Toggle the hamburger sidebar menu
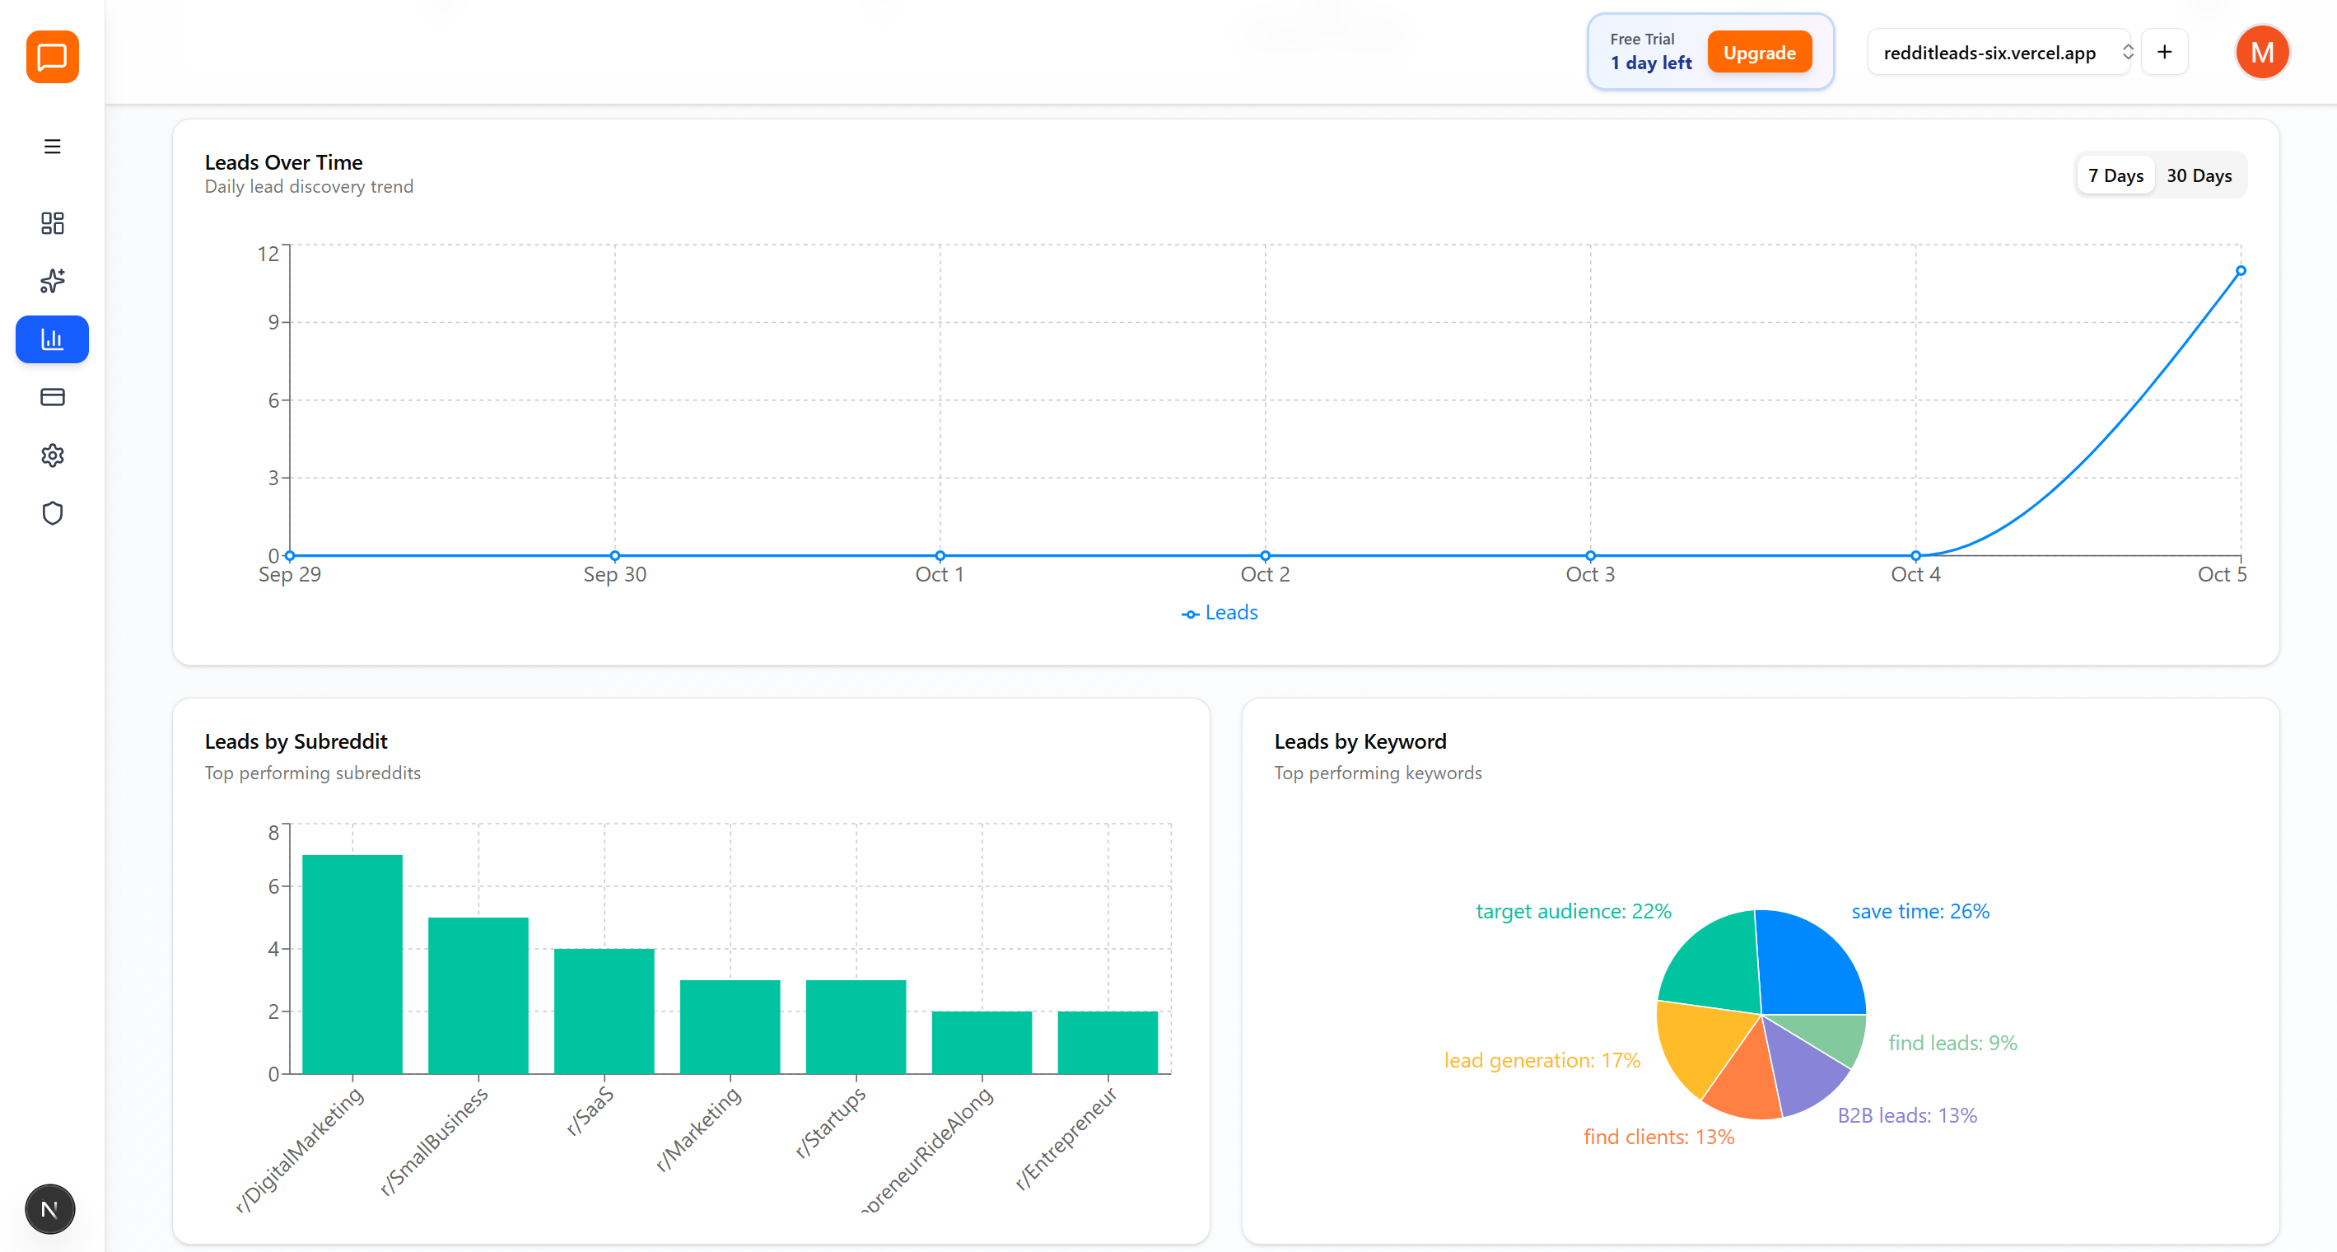 [53, 146]
